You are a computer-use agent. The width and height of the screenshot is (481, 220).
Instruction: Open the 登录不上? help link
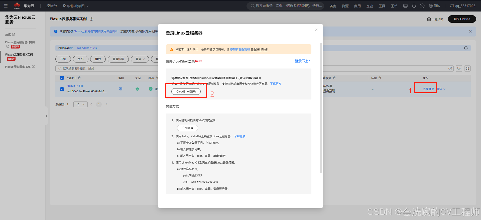(302, 61)
